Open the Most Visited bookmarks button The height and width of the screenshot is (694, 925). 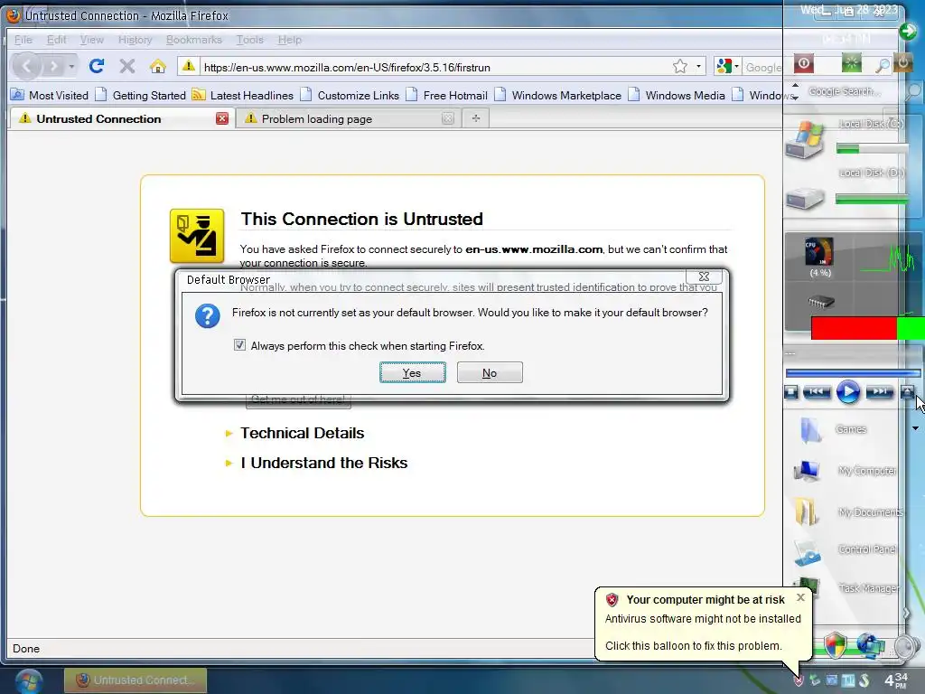pos(51,95)
